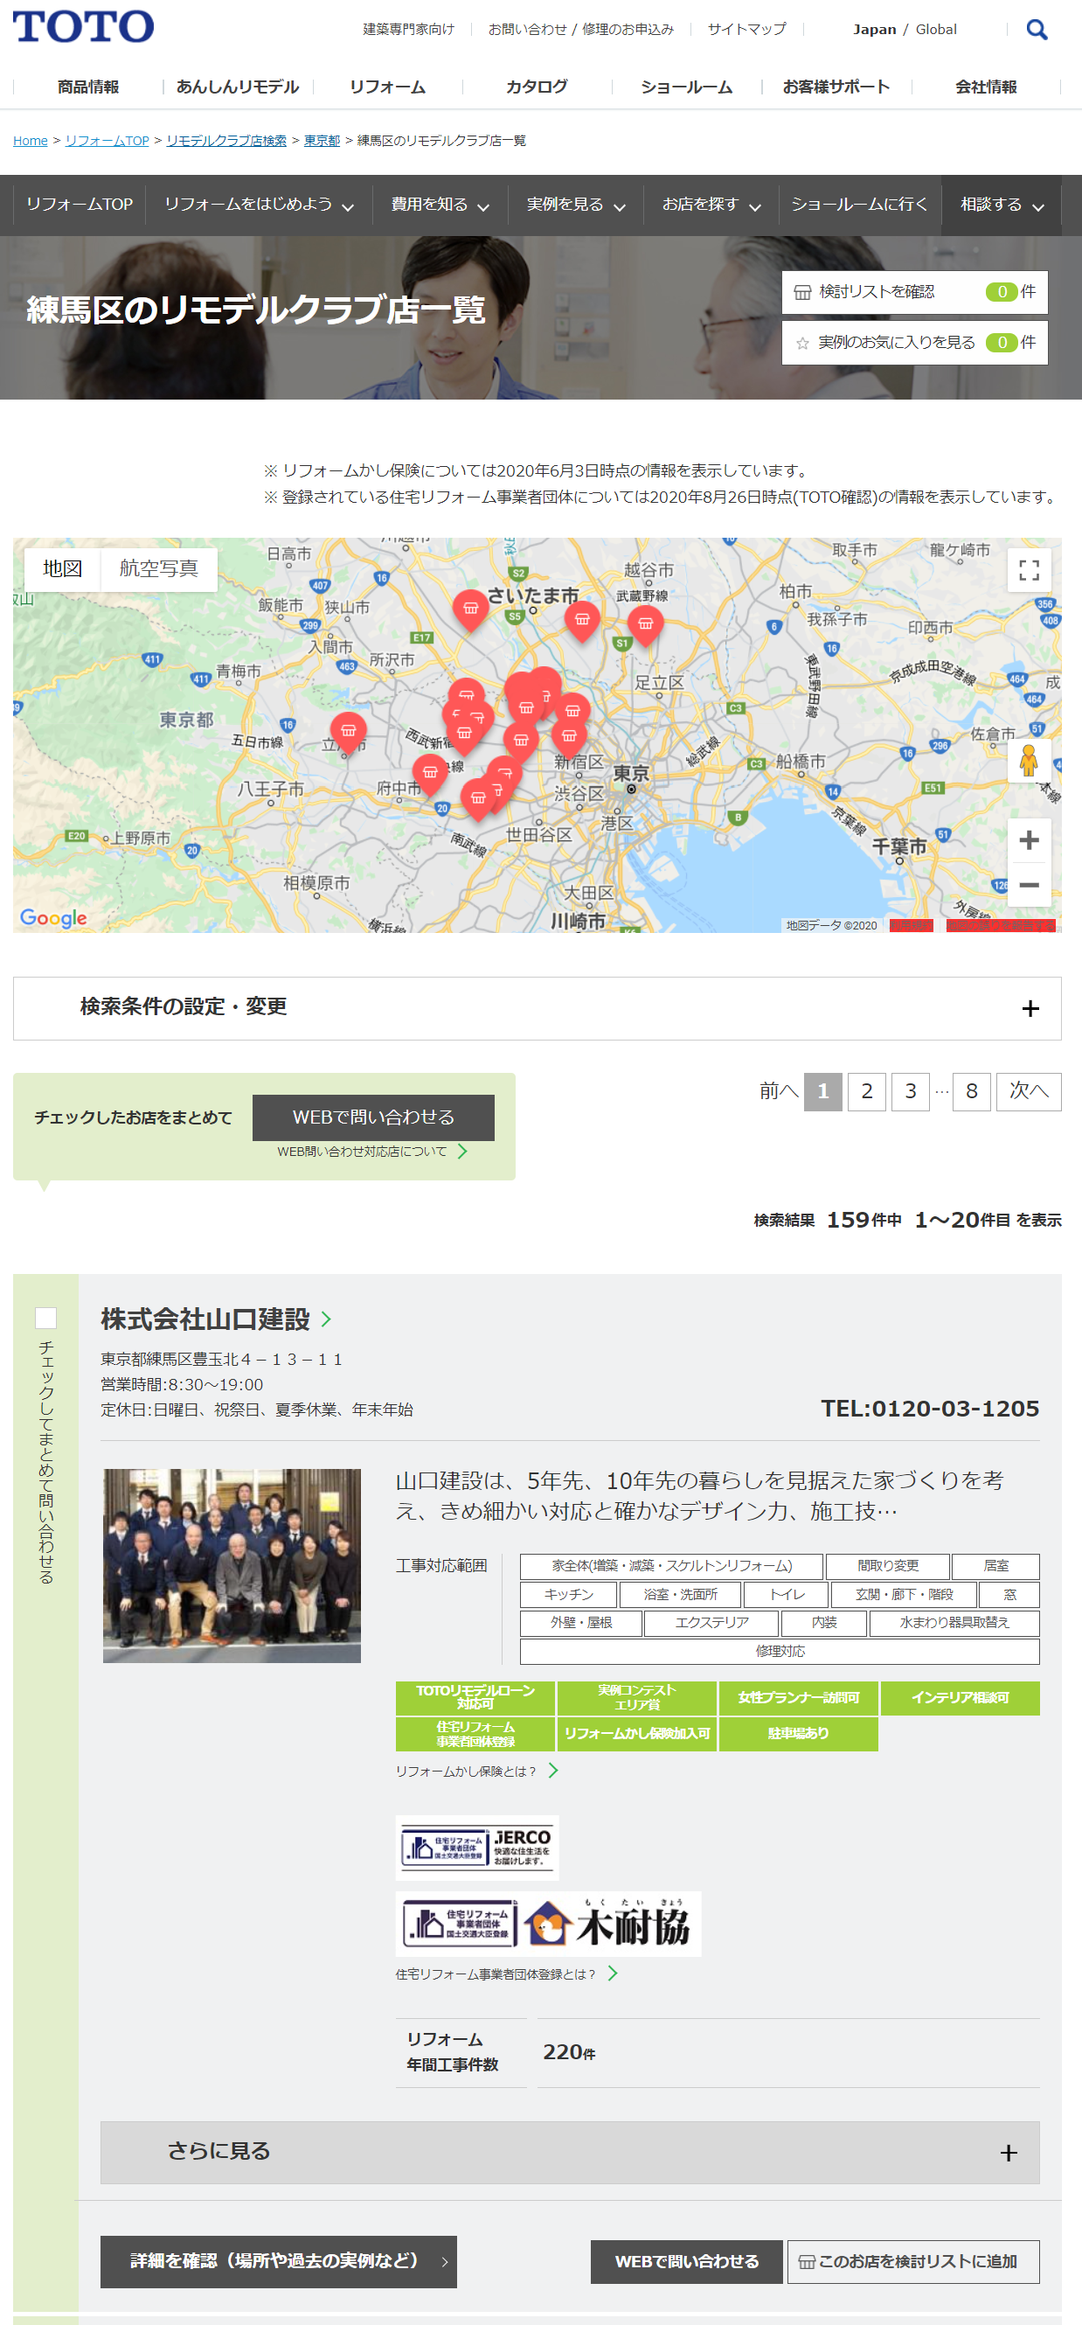Open the お店を探す dropdown
Screen dimensions: 1082x2325
pos(711,205)
